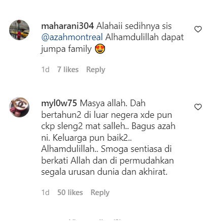Click the text 'Alahaii sedihnya sis'
This screenshot has height=221, width=211.
pyautogui.click(x=134, y=26)
